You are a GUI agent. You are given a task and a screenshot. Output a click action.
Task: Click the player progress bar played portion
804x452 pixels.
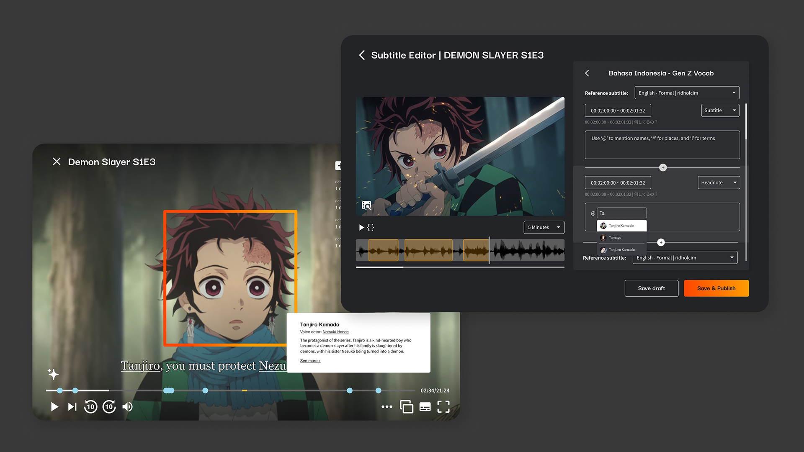tap(77, 390)
